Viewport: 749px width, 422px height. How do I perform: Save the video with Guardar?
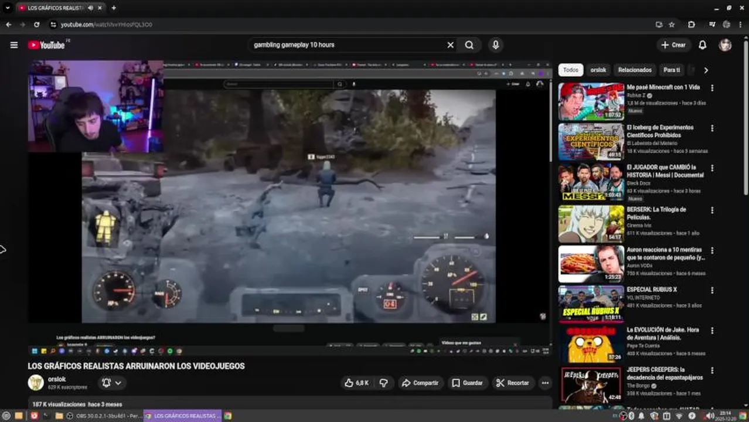click(468, 383)
